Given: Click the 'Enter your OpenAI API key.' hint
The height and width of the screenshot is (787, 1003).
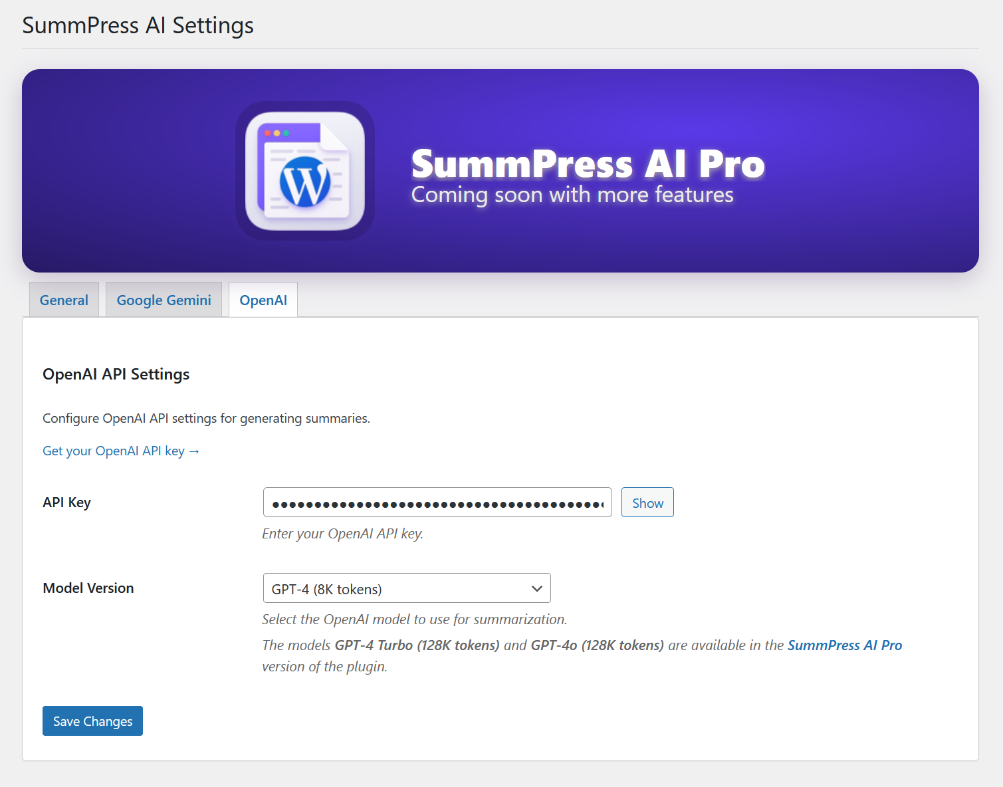Looking at the screenshot, I should click(342, 534).
